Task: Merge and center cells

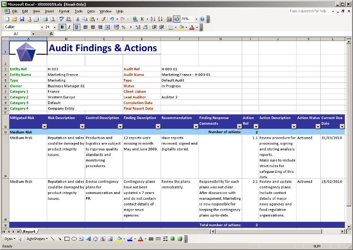Action: (x=107, y=27)
